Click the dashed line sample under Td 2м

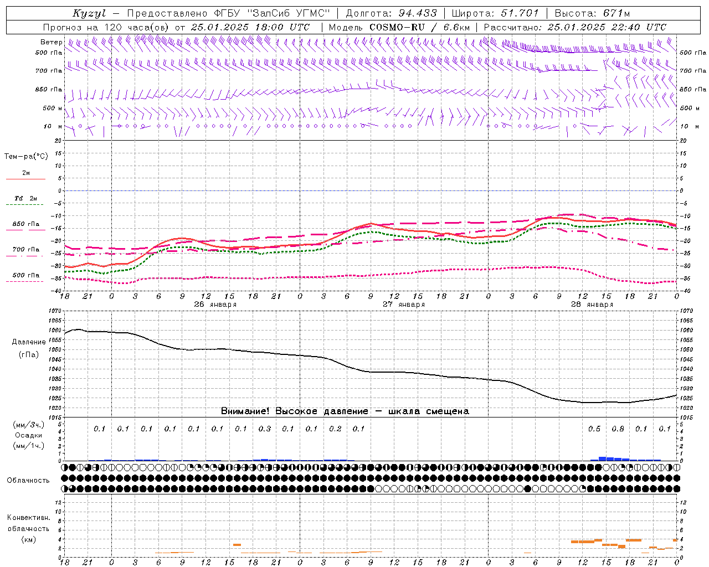(25, 205)
